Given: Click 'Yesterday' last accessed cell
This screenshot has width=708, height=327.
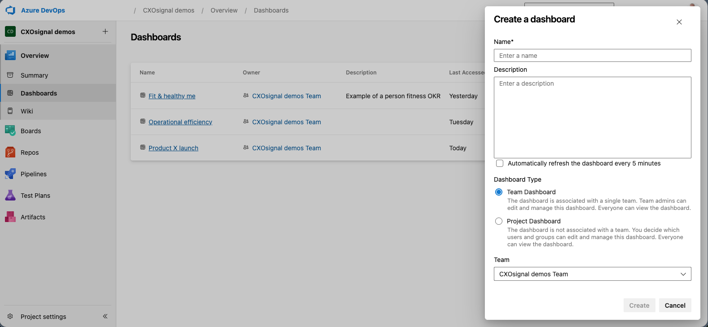Looking at the screenshot, I should click(463, 96).
